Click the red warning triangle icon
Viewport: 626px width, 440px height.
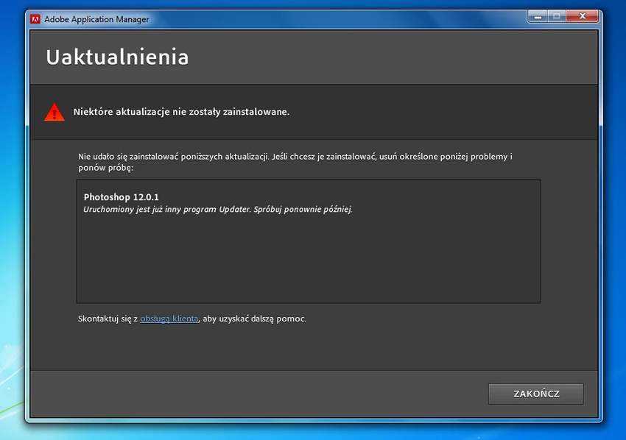click(54, 113)
